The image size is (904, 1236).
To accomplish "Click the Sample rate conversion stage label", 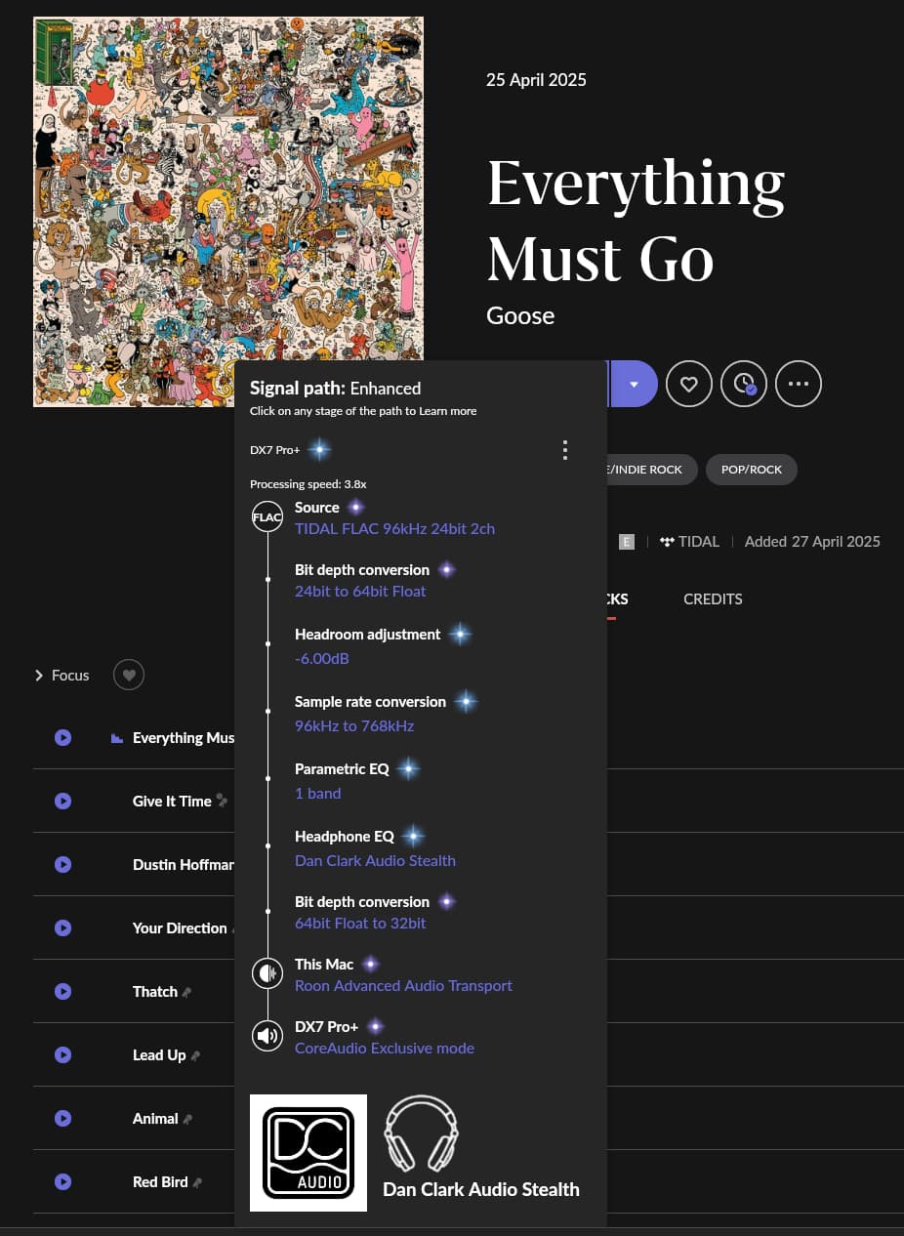I will (370, 702).
